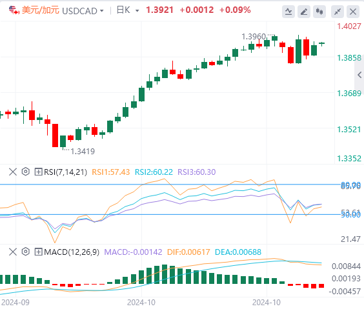Click the RSI(7,14,21) indicator label
Screen dimensions: 364x311
pyautogui.click(x=65, y=172)
